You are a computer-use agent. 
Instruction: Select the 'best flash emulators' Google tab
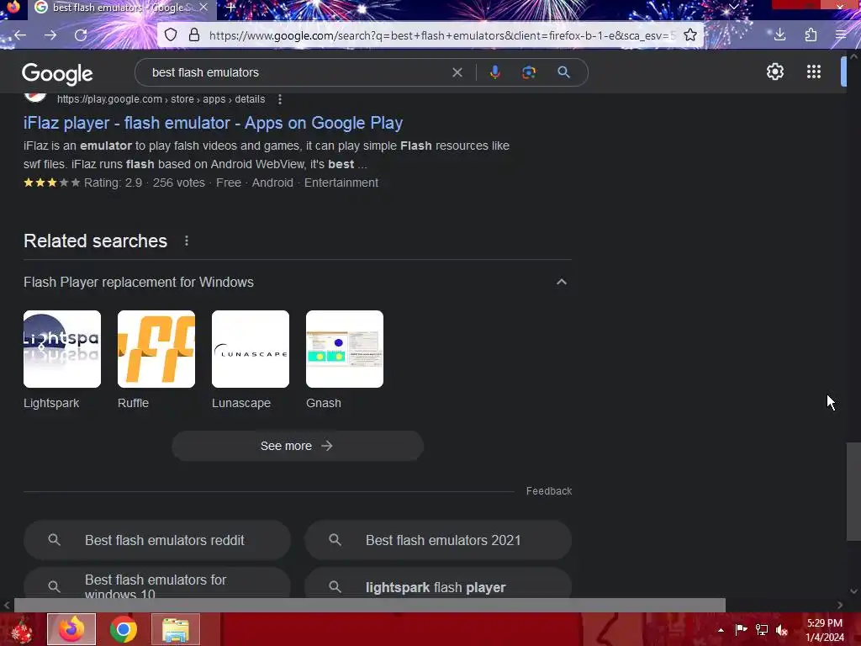[122, 8]
